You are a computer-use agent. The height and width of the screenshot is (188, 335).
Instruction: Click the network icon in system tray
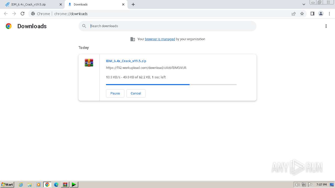tap(304, 185)
